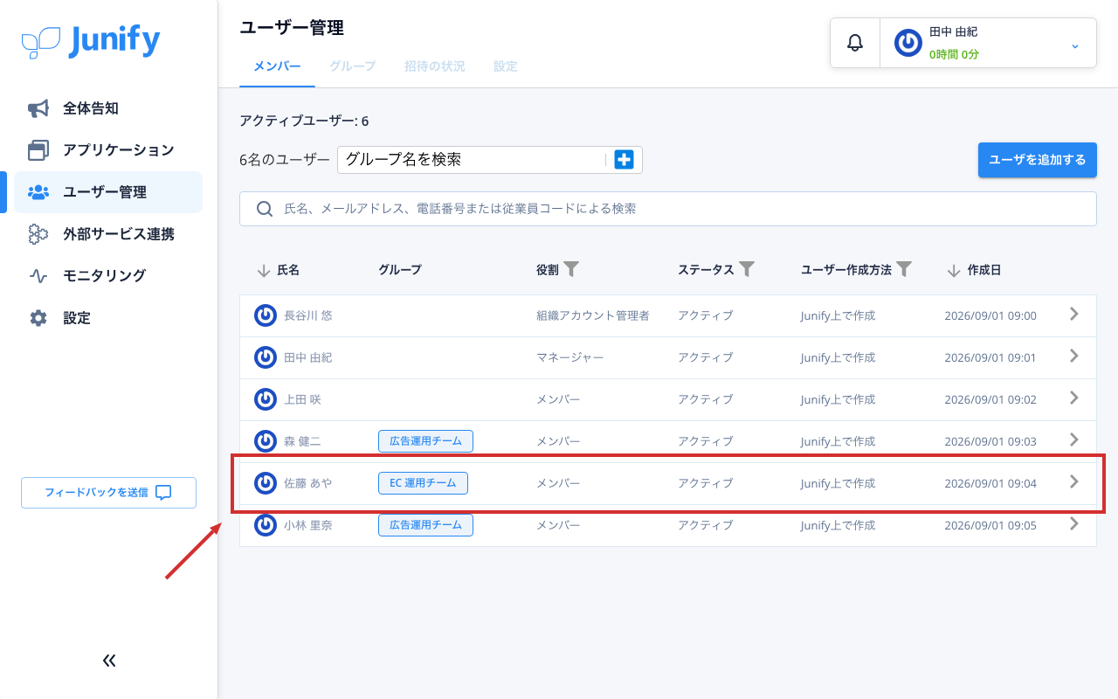Screen dimensions: 1118x699
Task: Expand row chevron for 上田 咲
Action: [1074, 398]
